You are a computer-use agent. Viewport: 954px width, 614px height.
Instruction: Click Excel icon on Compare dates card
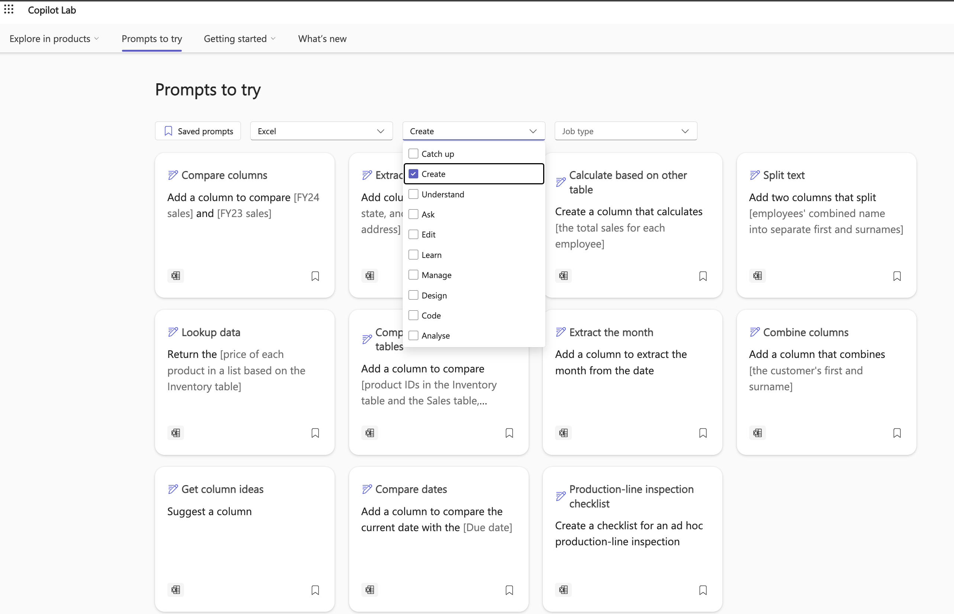tap(369, 590)
